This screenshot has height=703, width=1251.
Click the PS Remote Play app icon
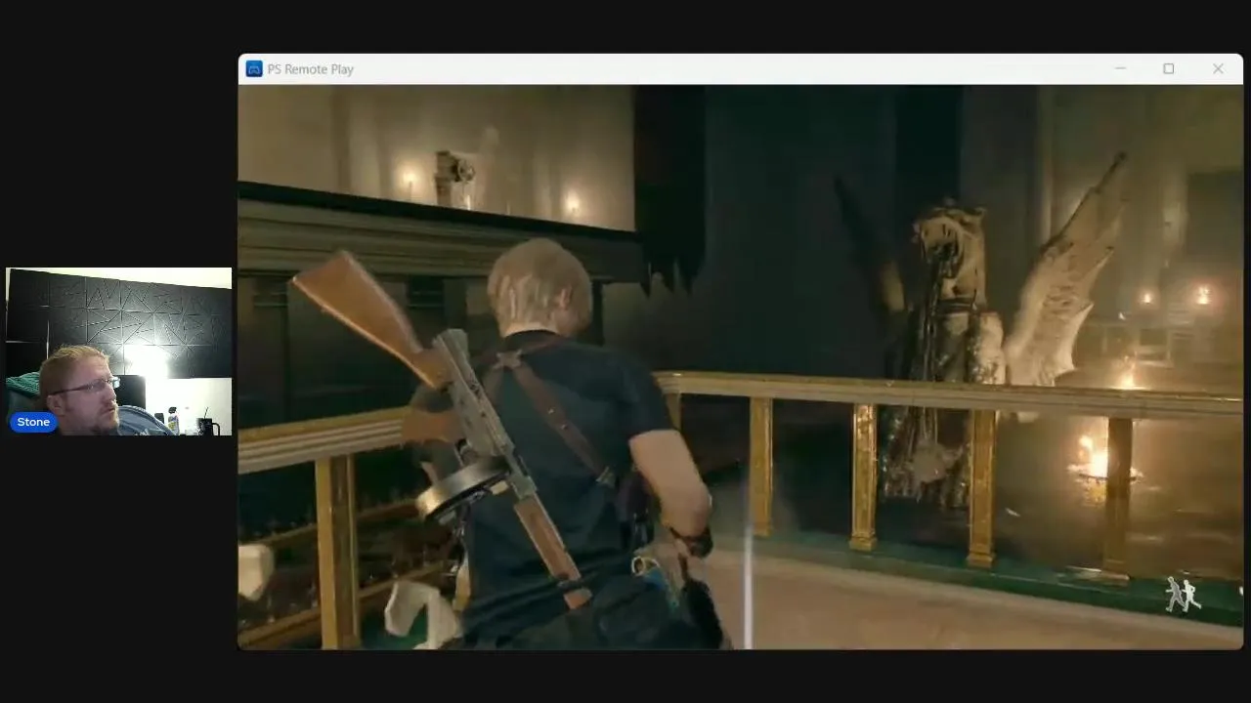[254, 68]
